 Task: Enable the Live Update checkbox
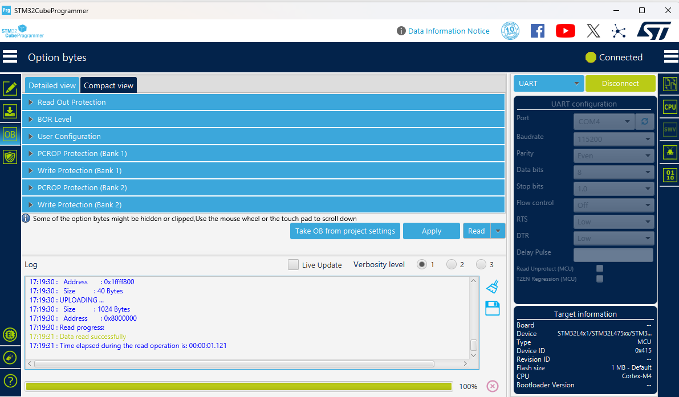(x=293, y=265)
